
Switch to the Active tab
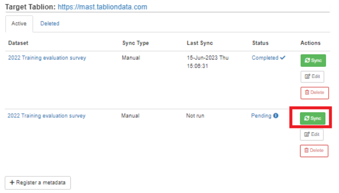[x=19, y=24]
